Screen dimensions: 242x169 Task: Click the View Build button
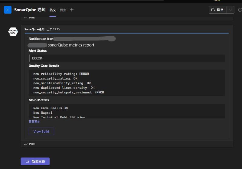(41, 132)
